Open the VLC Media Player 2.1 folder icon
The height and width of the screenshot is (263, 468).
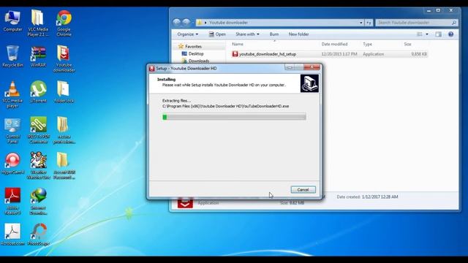coord(38,23)
